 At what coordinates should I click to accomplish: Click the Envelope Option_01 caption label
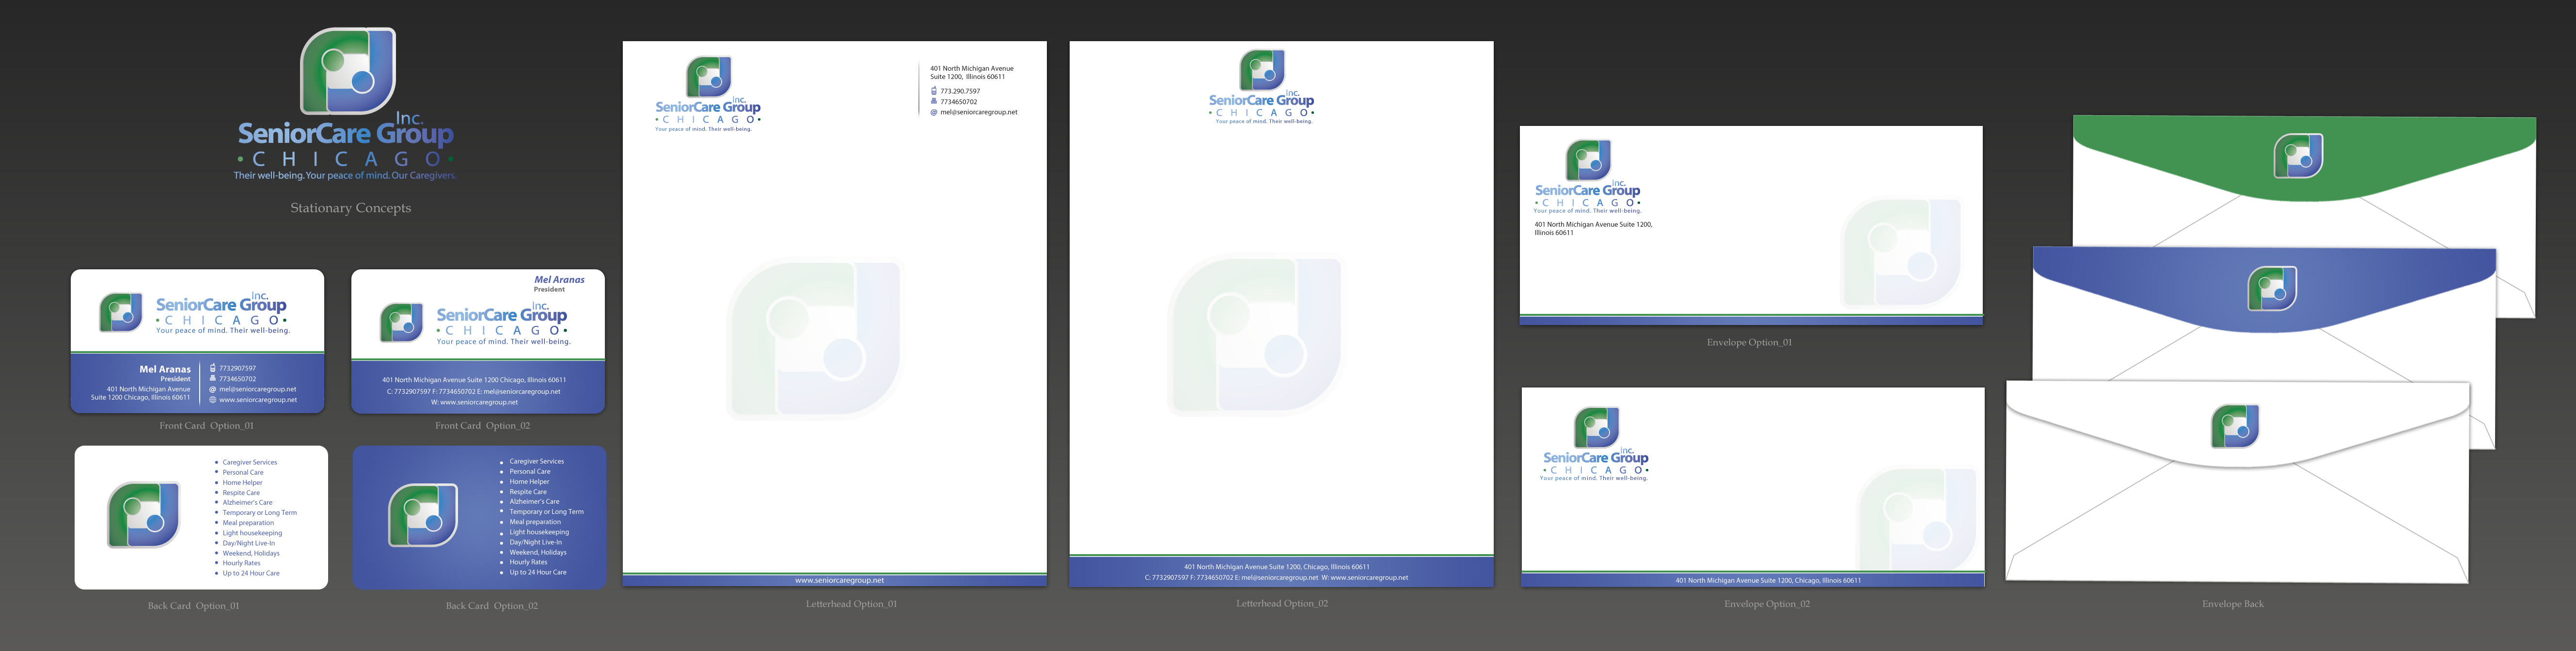pos(1749,343)
